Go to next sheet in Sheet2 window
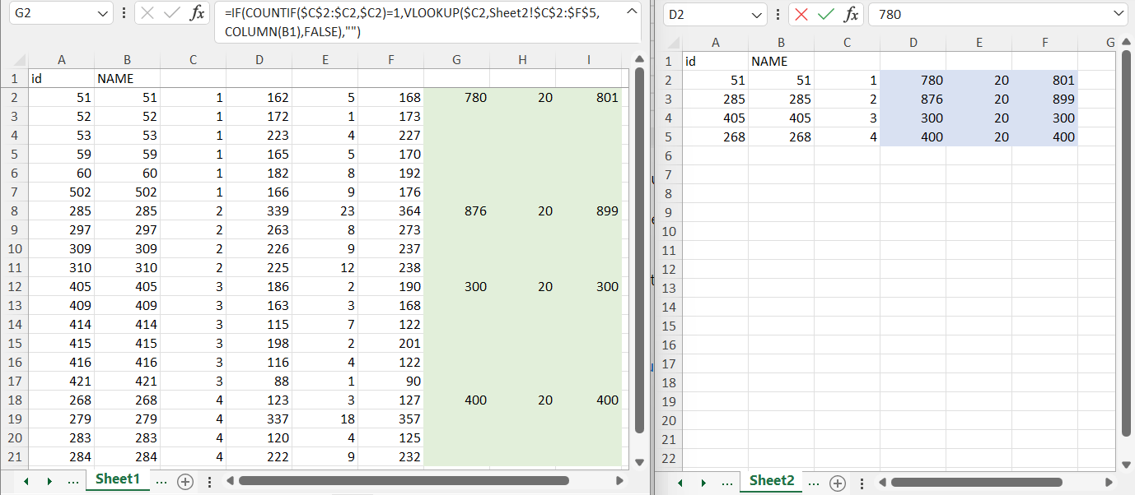This screenshot has width=1135, height=495. [703, 483]
